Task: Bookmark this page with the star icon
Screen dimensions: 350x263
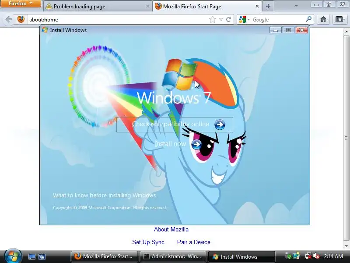Action: click(213, 19)
